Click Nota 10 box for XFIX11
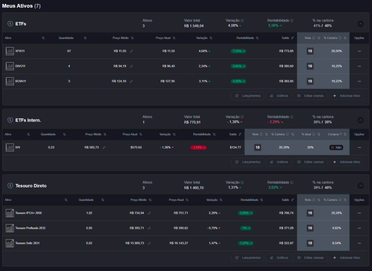372x271 pixels. 310,51
